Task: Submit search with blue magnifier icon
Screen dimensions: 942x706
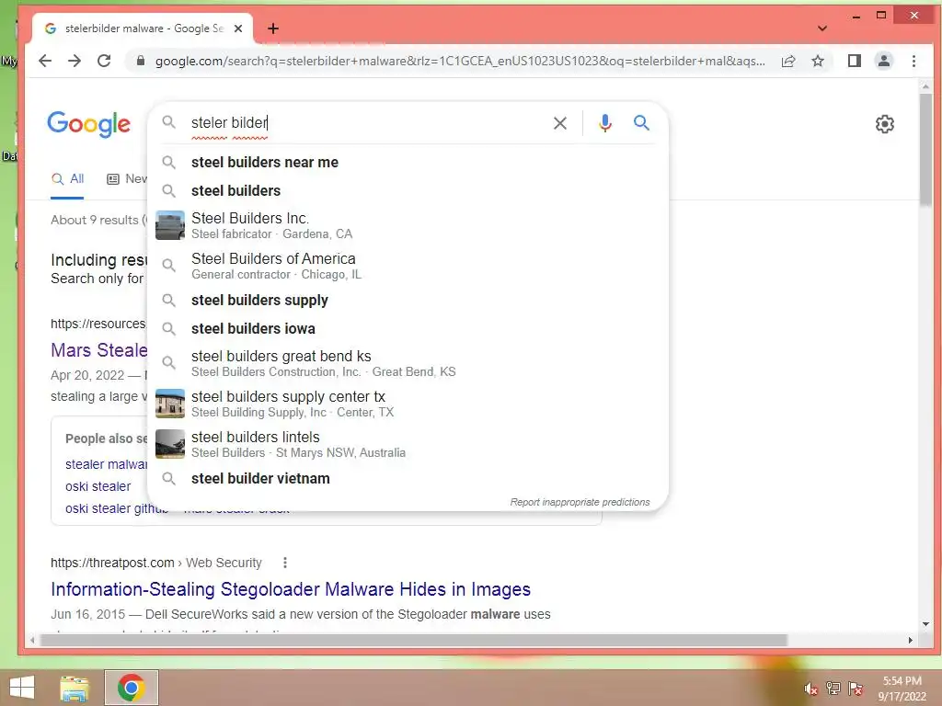Action: (641, 123)
